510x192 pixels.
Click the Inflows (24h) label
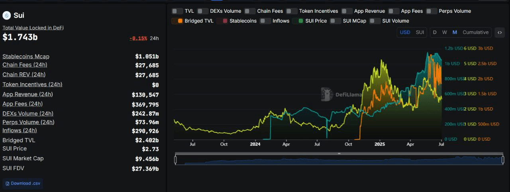click(x=20, y=130)
